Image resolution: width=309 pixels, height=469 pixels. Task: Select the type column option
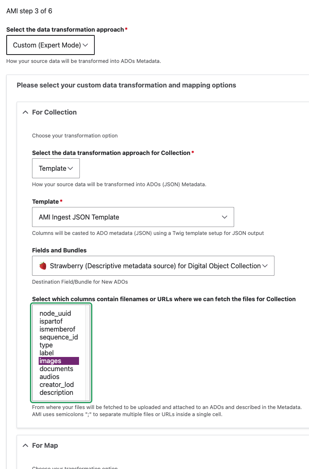point(46,345)
